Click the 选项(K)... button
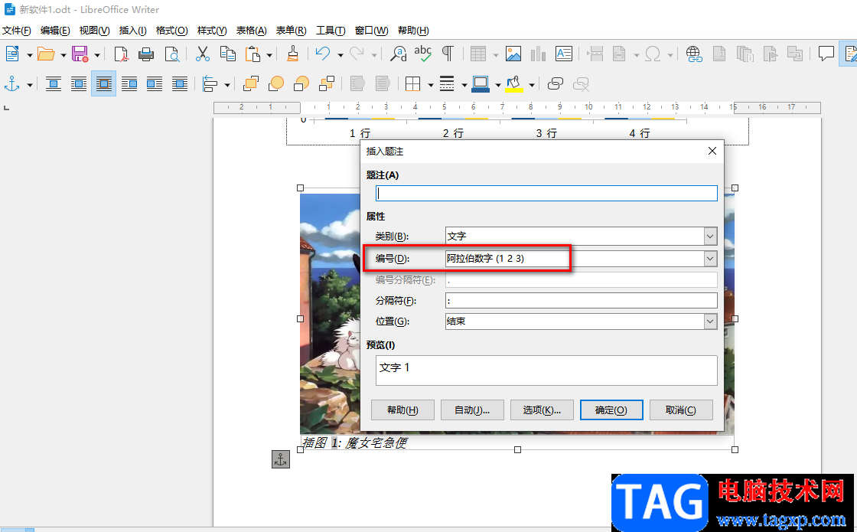The height and width of the screenshot is (532, 857). (543, 410)
